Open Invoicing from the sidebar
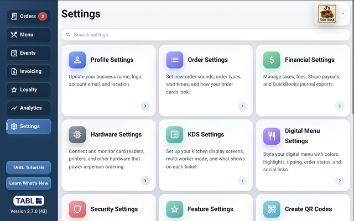The height and width of the screenshot is (221, 354). (28, 71)
